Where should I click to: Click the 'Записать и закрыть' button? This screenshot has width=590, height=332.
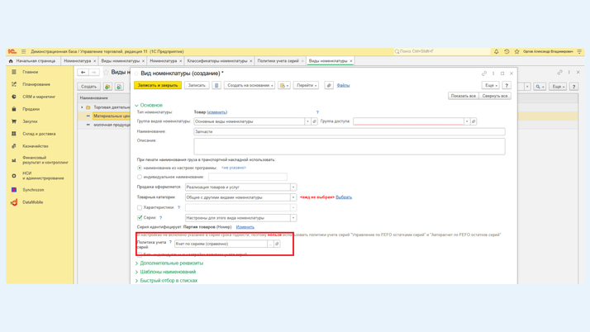(x=157, y=85)
